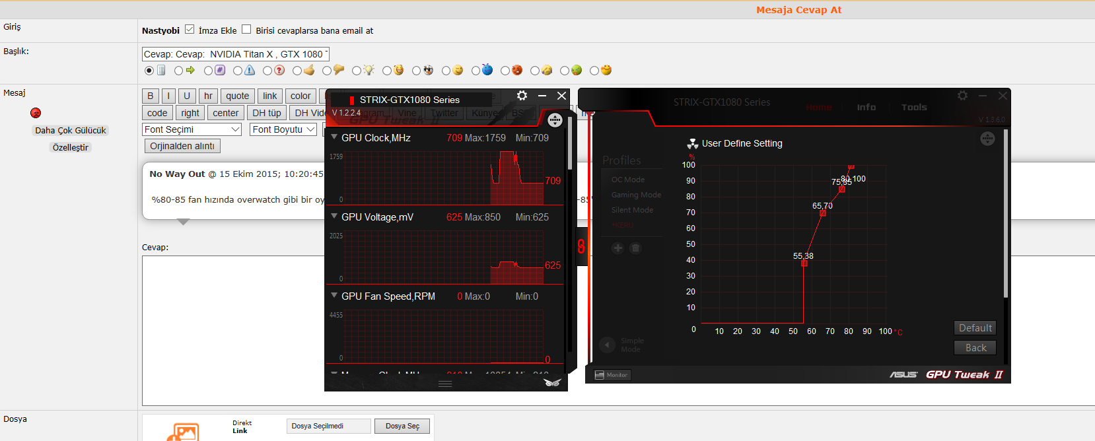This screenshot has width=1095, height=441.
Task: Collapse the GPU Fan Speed,RPM graph
Action: (334, 296)
